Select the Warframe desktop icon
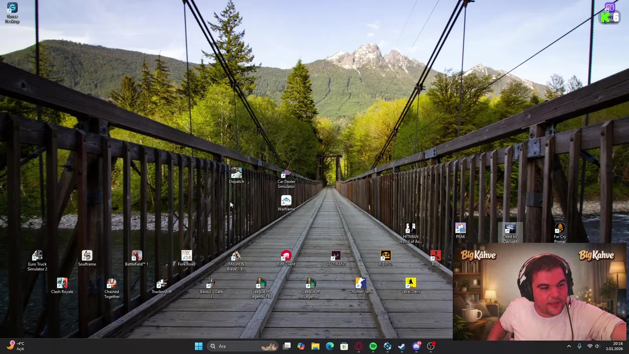The image size is (629, 354). point(286,204)
